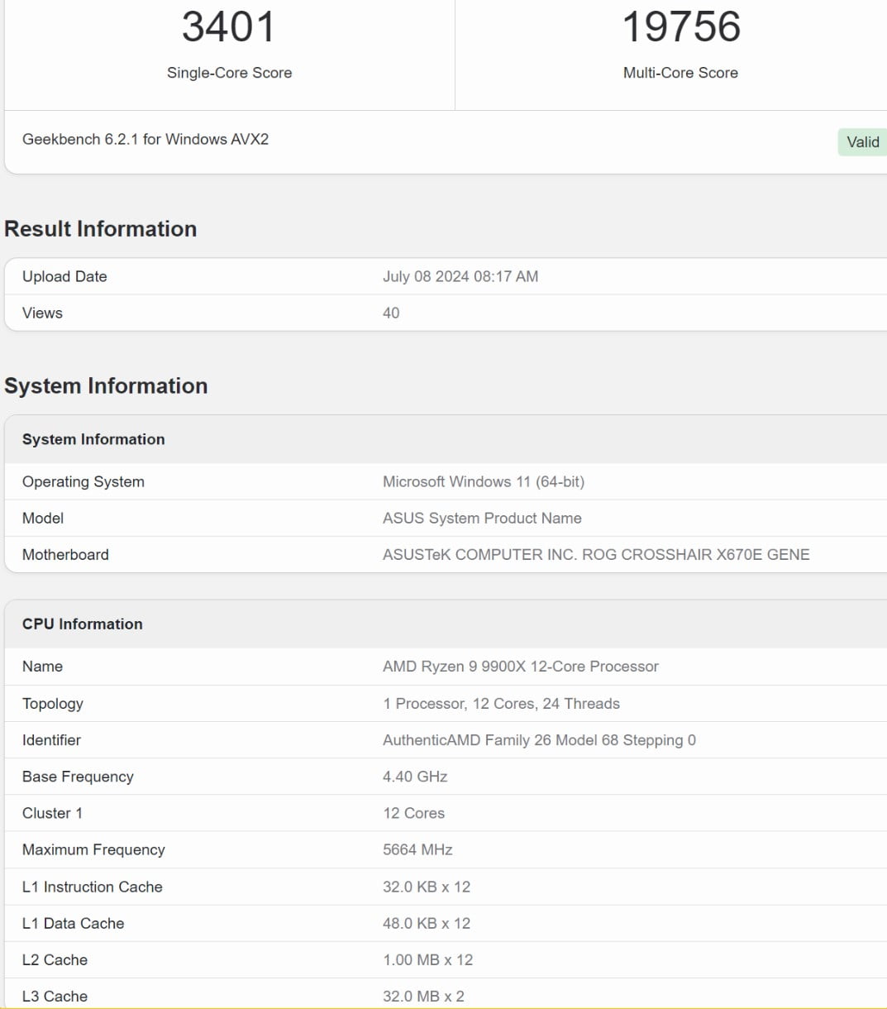The width and height of the screenshot is (887, 1009).
Task: Click the L2 Cache row label
Action: coord(55,959)
